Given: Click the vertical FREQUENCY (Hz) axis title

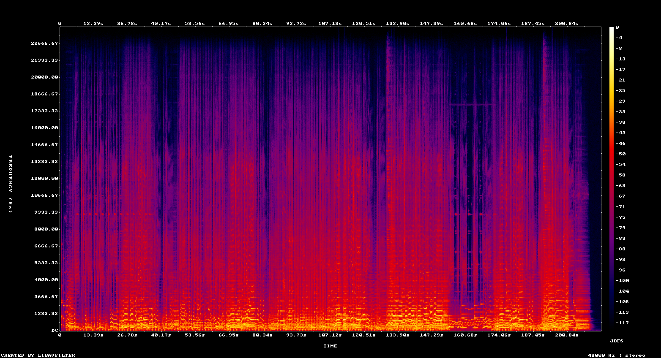Looking at the screenshot, I should [x=11, y=184].
